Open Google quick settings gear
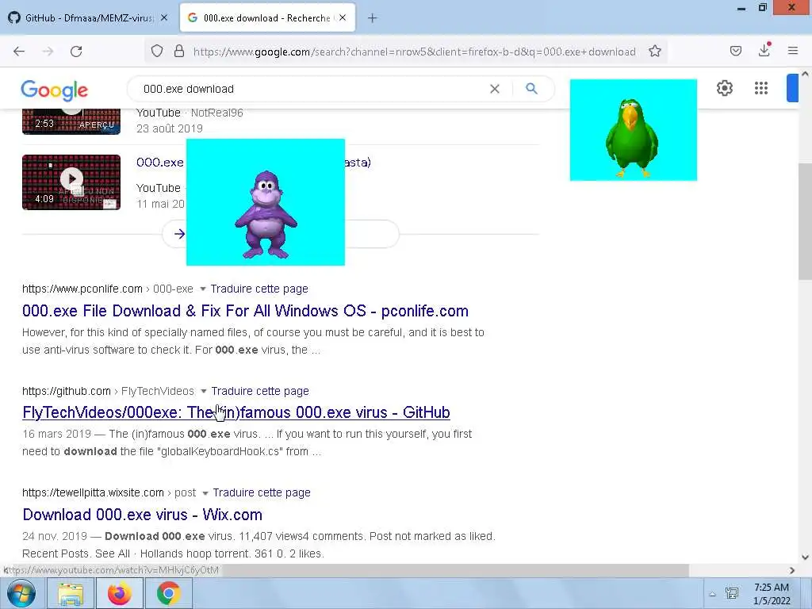812x609 pixels. click(x=725, y=88)
